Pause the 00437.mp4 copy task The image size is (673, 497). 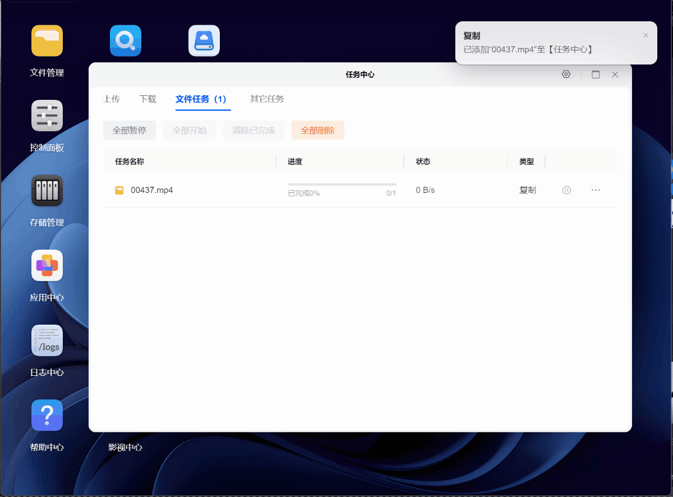(x=566, y=190)
